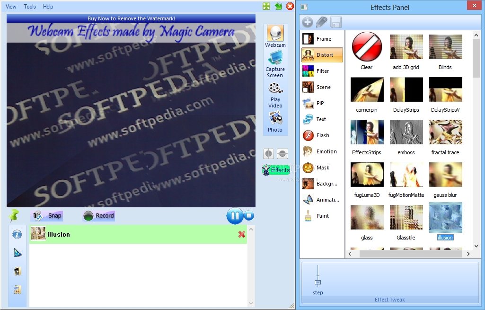Select the Frame category
This screenshot has width=485, height=310.
pos(322,39)
